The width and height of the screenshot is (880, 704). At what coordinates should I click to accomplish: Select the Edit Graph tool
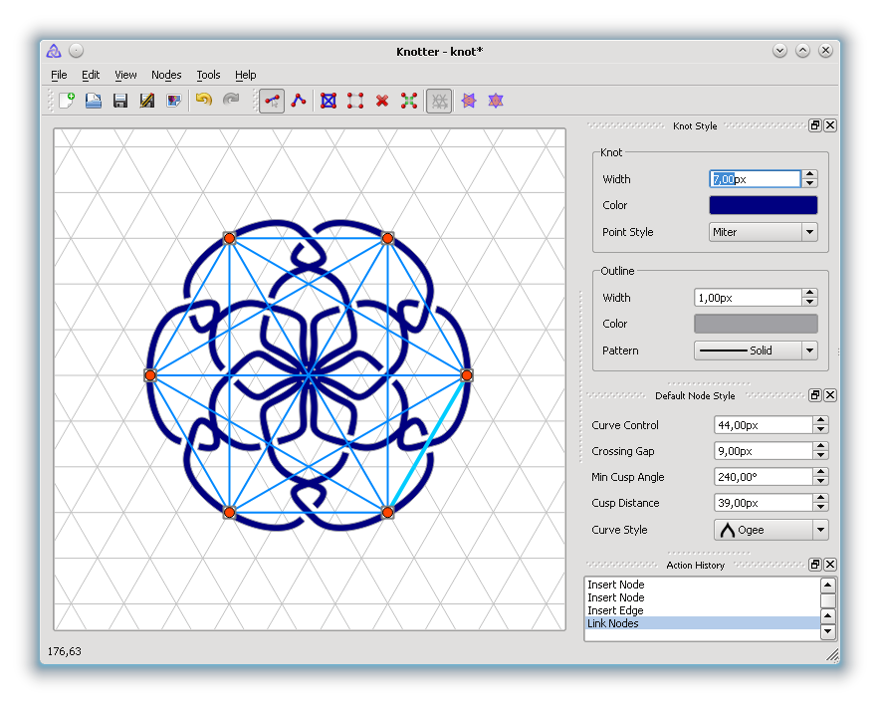coord(272,101)
